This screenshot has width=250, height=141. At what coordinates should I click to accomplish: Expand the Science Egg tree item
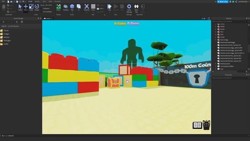pyautogui.click(x=216, y=40)
